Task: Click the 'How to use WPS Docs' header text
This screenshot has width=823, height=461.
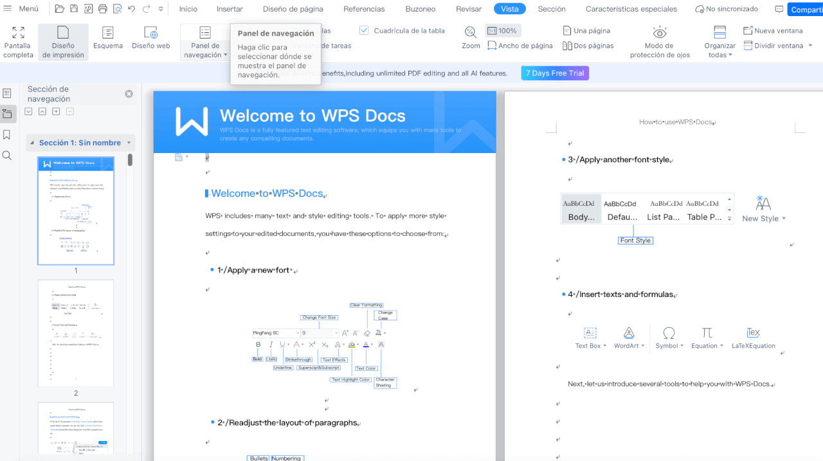Action: 676,122
